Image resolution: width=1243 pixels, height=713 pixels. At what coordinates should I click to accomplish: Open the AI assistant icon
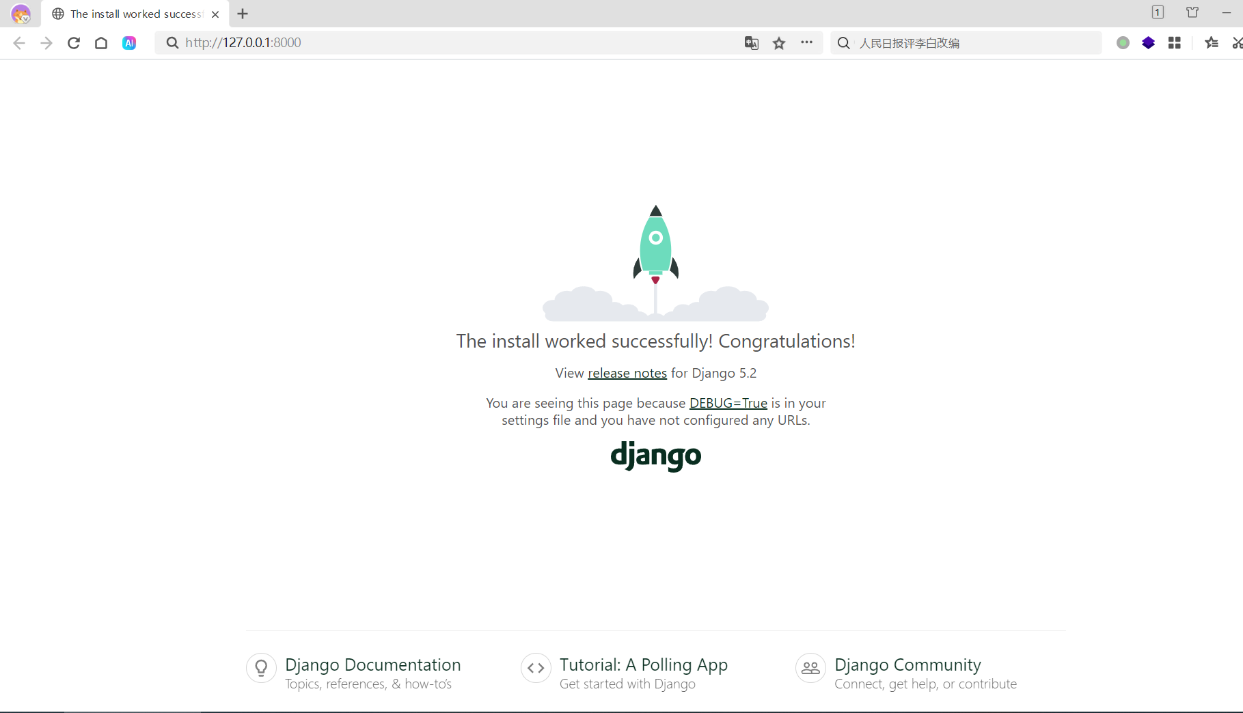129,43
